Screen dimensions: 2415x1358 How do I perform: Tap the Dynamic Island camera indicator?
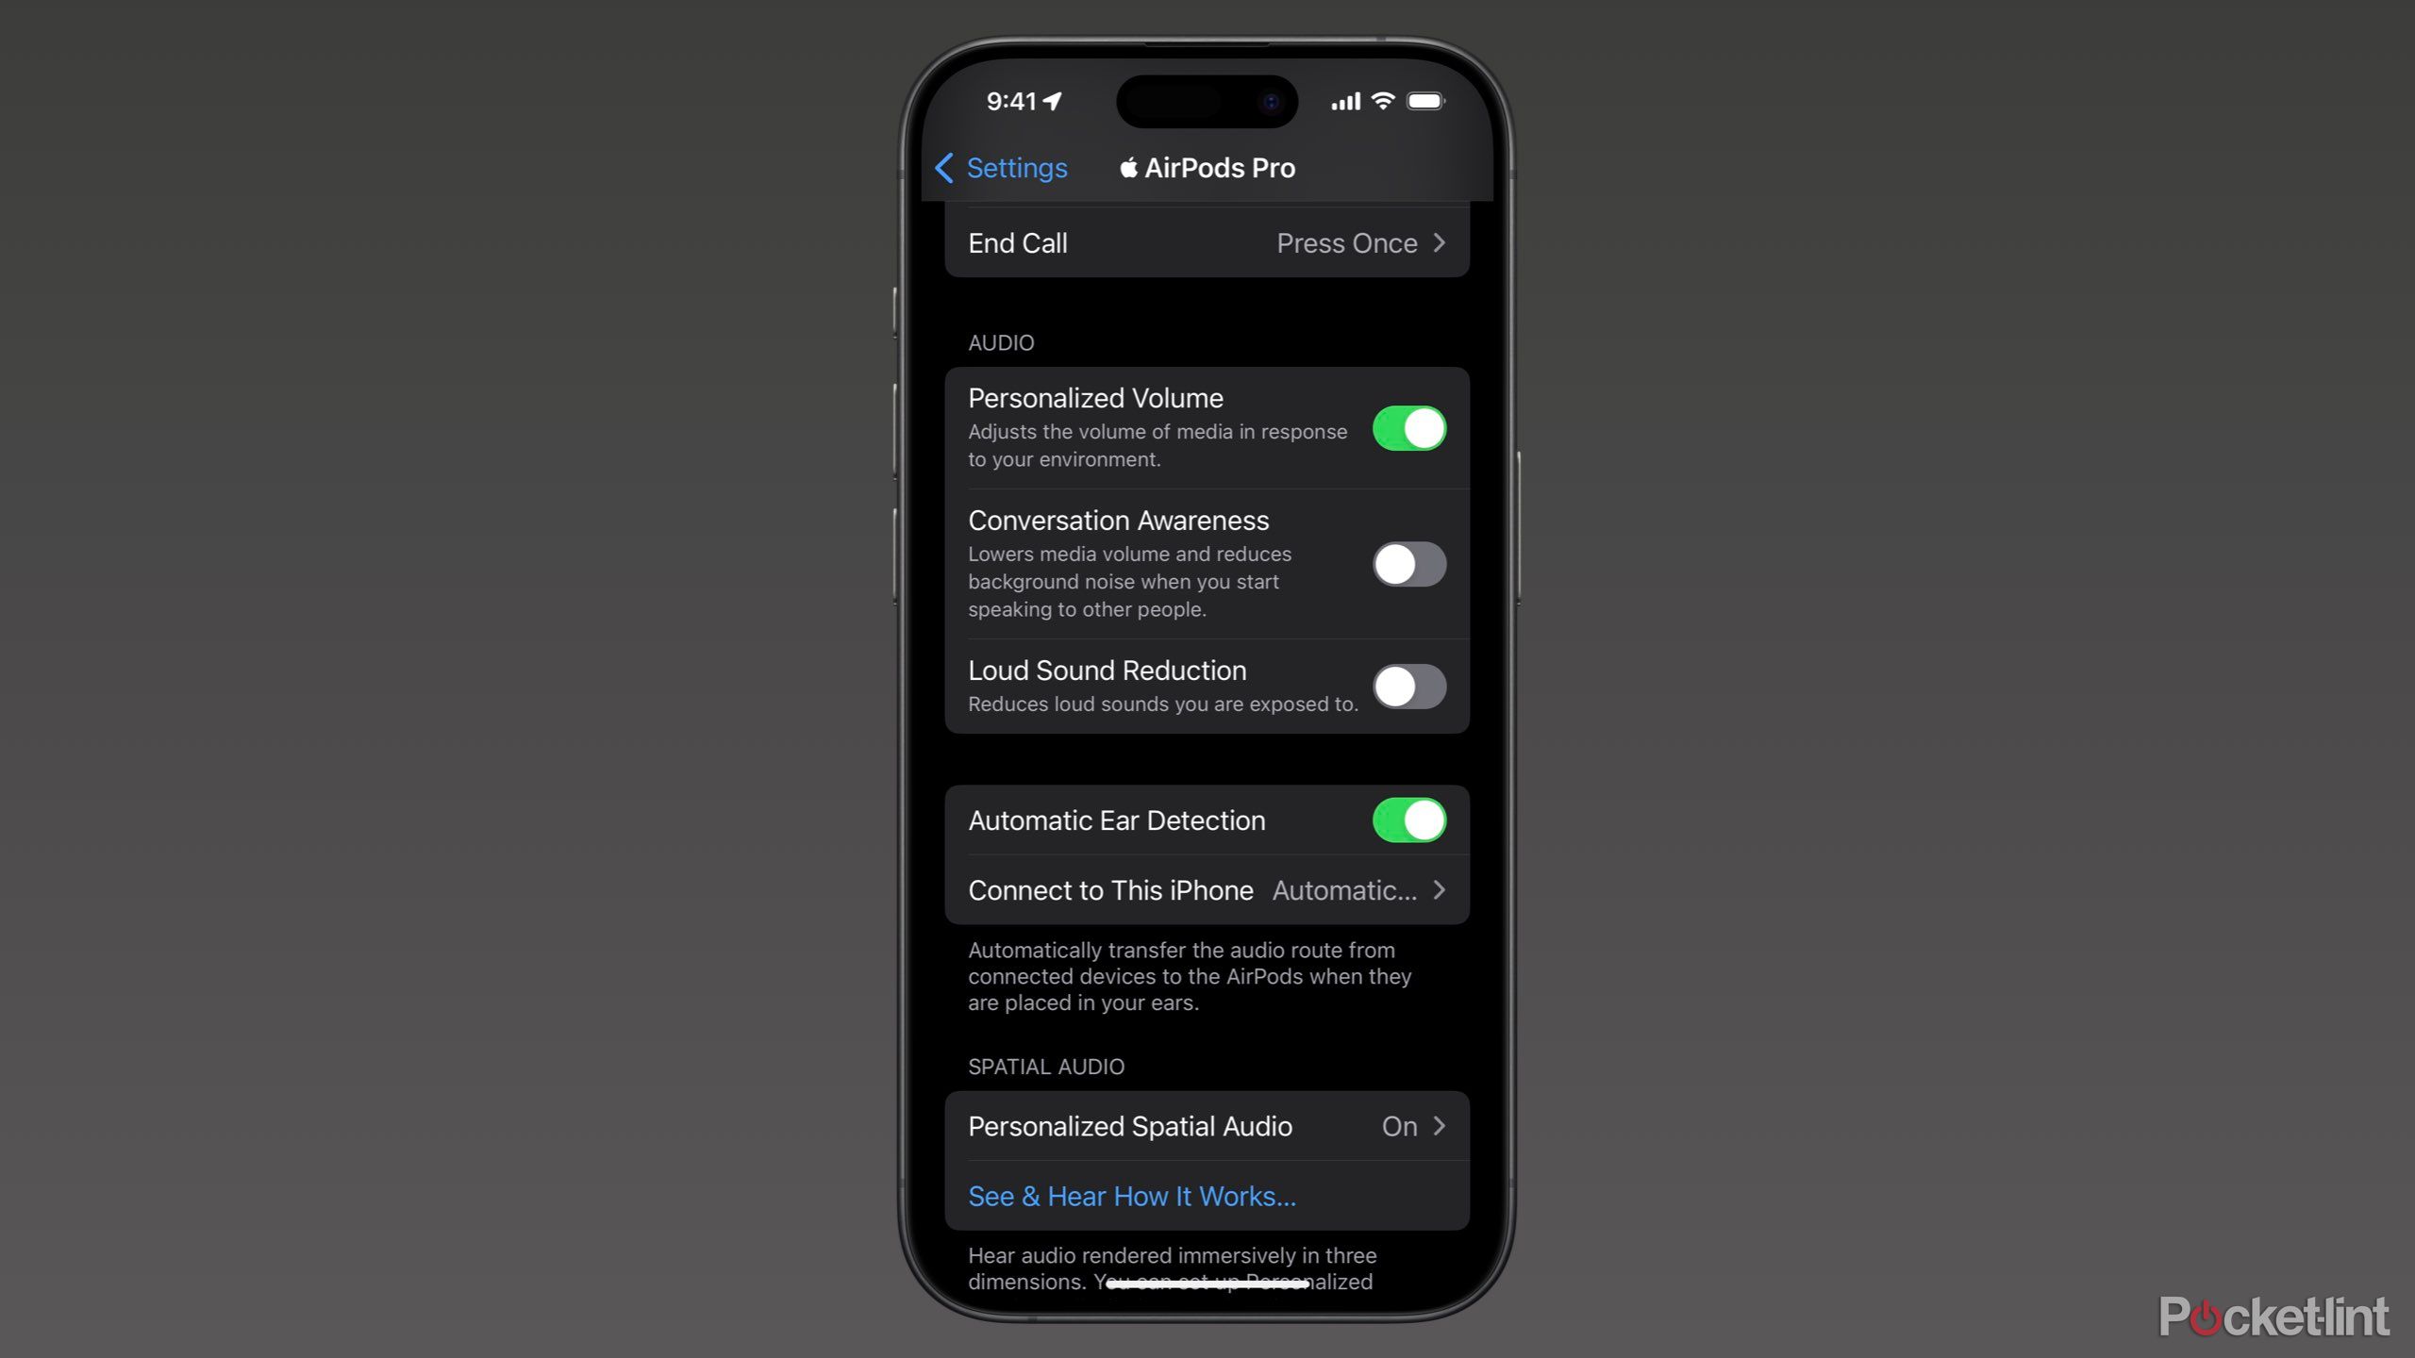click(x=1269, y=101)
